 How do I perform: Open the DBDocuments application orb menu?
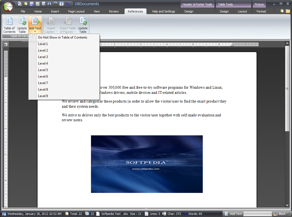[8, 7]
